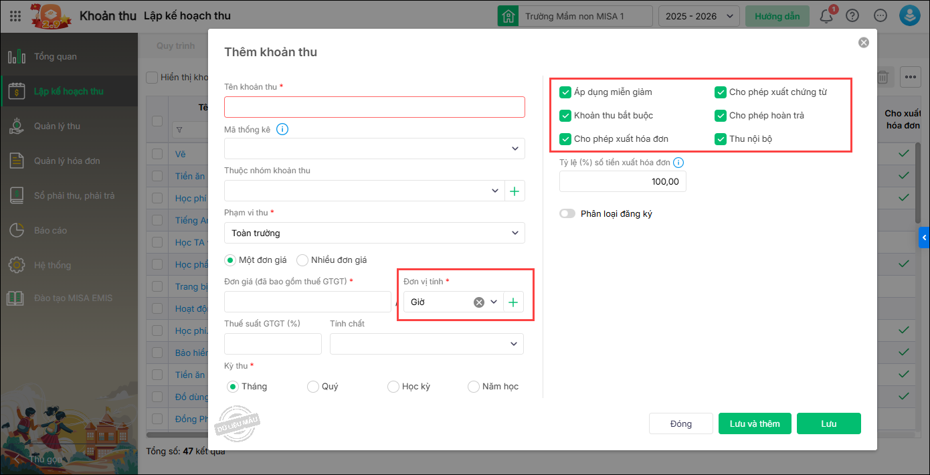Open Quản lý thu in the sidebar
The image size is (930, 475).
57,126
